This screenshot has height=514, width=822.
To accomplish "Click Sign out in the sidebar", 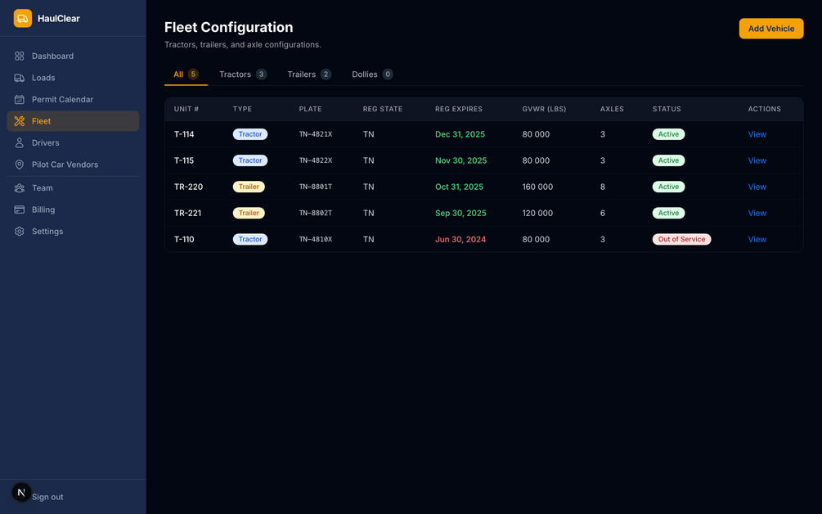I will point(47,497).
